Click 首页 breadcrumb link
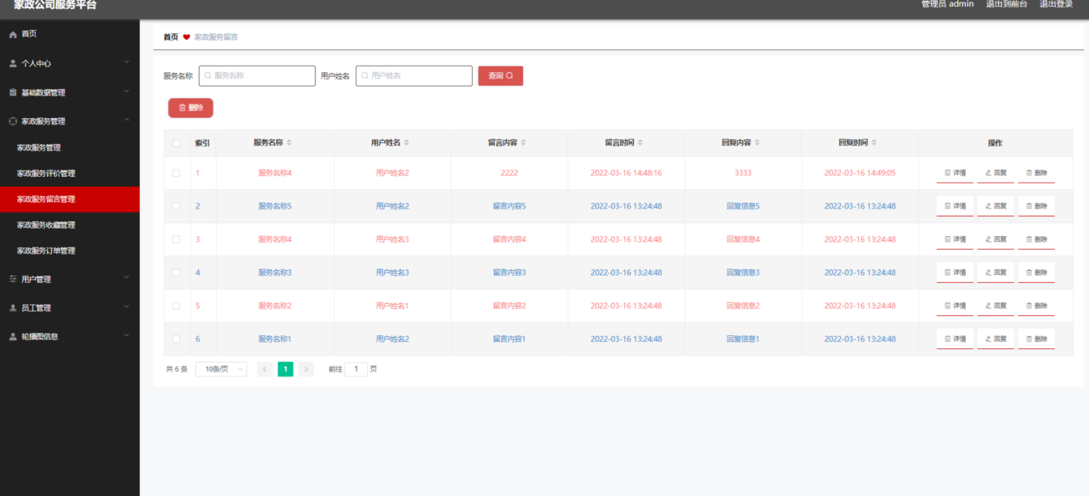Image resolution: width=1089 pixels, height=496 pixels. coord(171,37)
